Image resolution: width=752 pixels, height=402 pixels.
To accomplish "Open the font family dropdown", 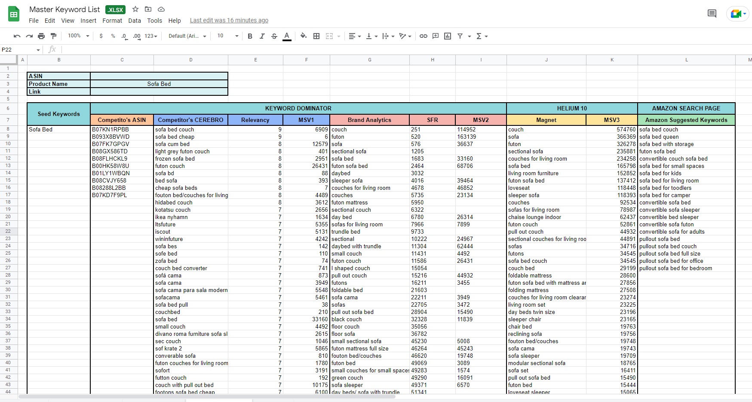I will (x=187, y=36).
